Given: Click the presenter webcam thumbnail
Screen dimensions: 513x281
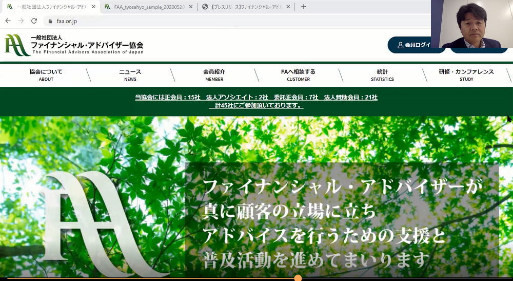Looking at the screenshot, I should tap(472, 24).
